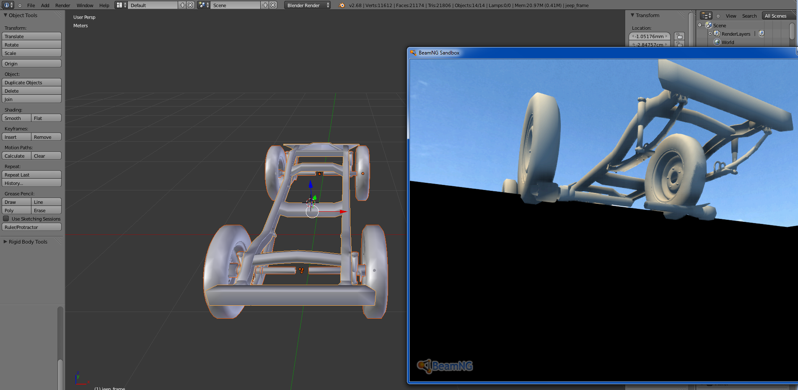This screenshot has width=798, height=390.
Task: Add a new scene
Action: tap(265, 5)
